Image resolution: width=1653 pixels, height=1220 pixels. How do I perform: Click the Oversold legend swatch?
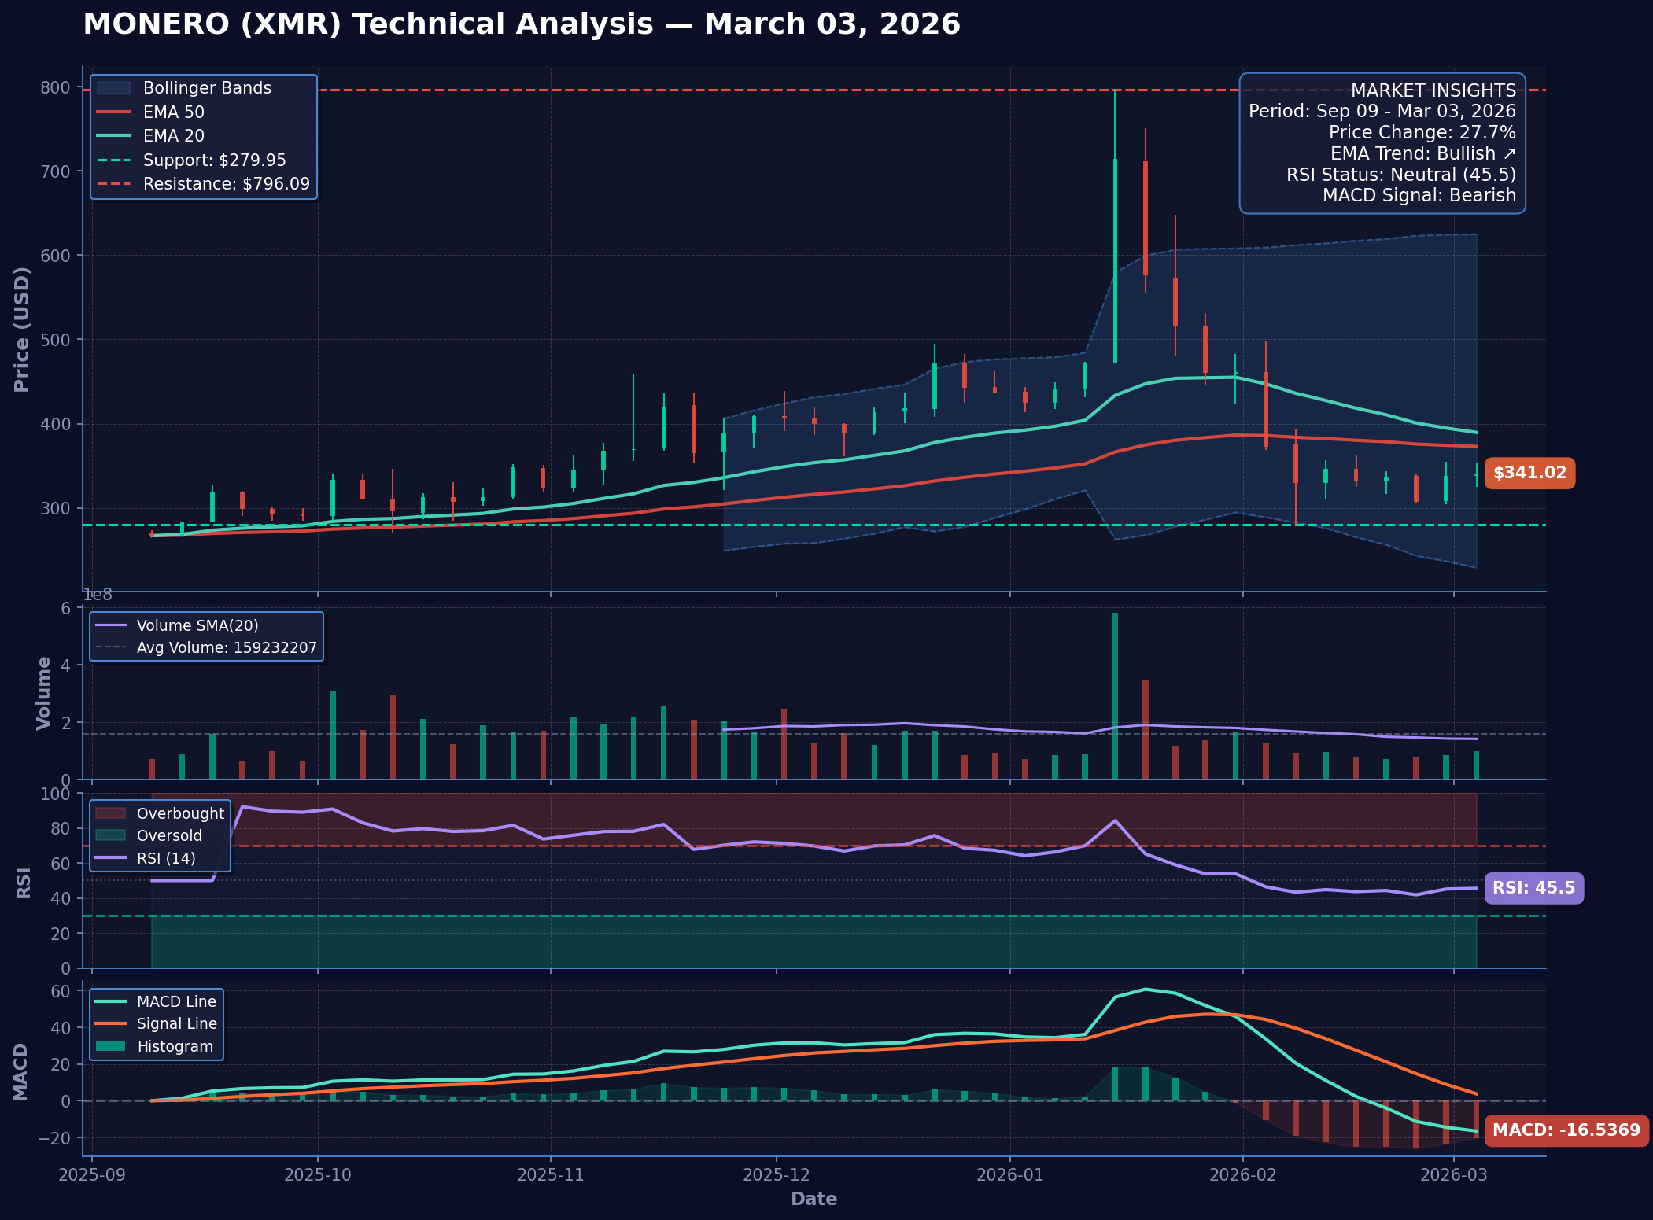(110, 836)
